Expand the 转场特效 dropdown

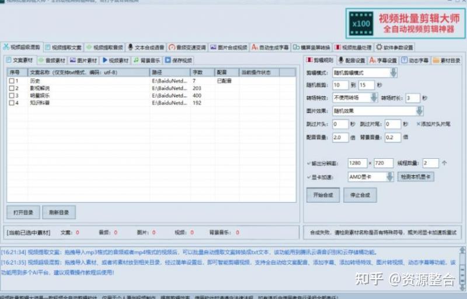(x=374, y=98)
